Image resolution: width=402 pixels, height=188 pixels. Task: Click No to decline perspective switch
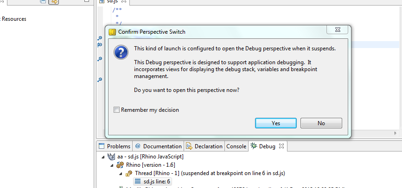(321, 123)
